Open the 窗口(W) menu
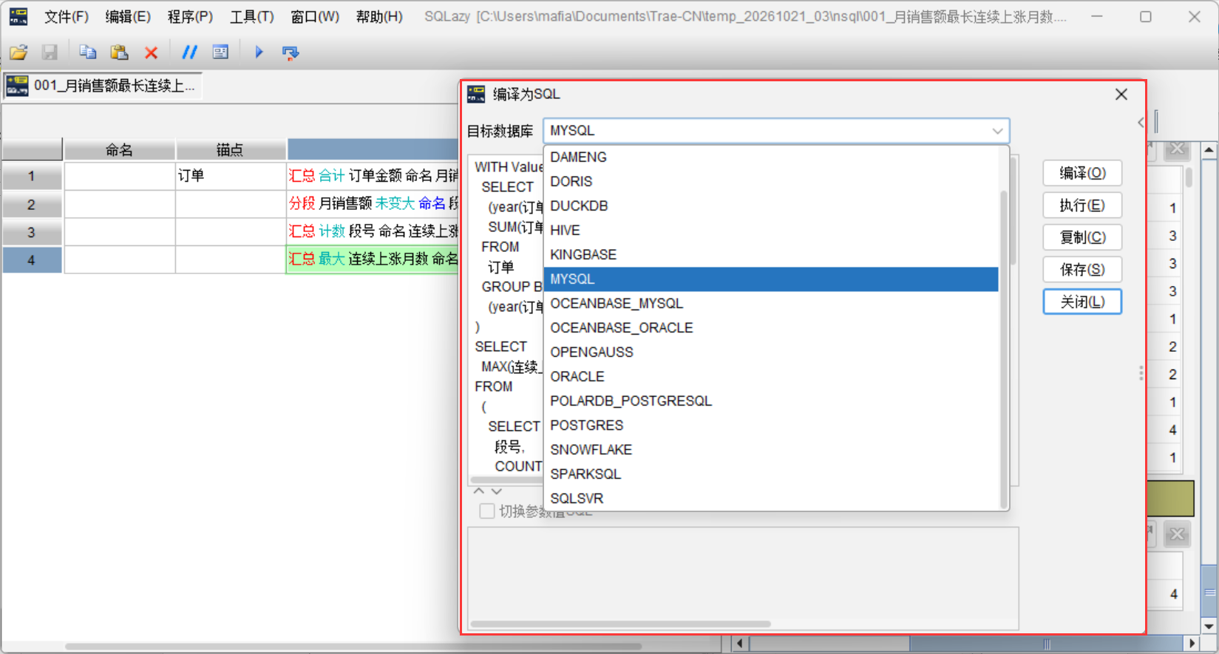Screen dimensions: 1219x654 [315, 17]
